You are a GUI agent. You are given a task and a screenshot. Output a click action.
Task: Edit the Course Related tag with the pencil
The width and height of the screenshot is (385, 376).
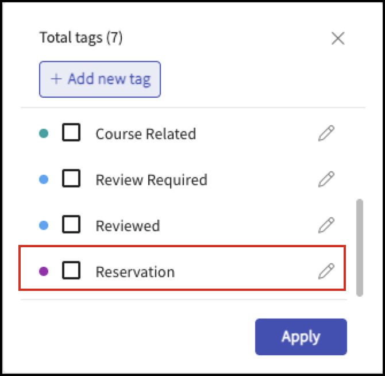(x=326, y=133)
